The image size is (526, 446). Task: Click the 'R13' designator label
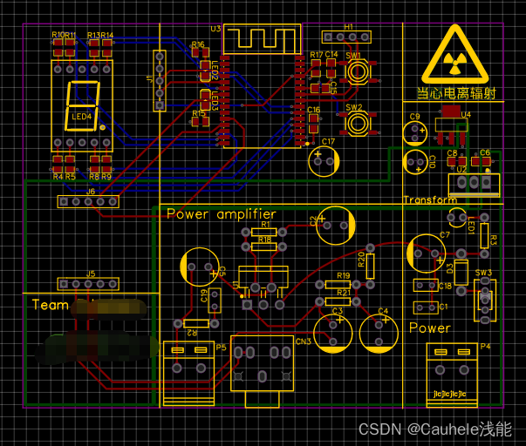click(x=93, y=35)
